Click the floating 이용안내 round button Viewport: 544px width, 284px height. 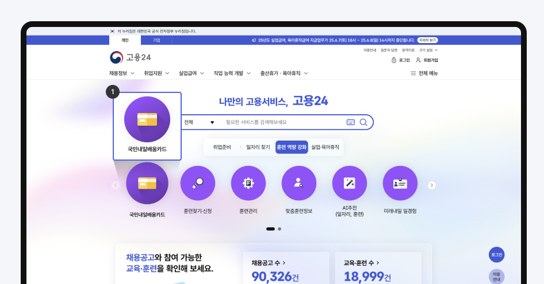click(496, 277)
